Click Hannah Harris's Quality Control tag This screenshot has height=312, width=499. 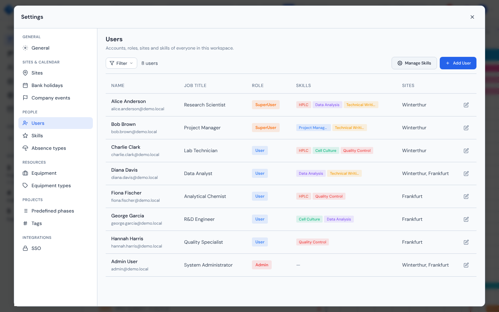coord(313,242)
